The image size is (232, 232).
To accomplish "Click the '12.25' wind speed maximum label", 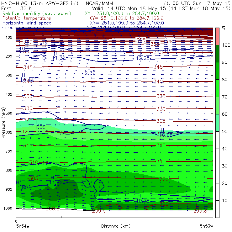I will click(143, 58).
